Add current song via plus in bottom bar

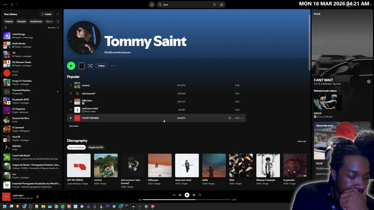click(x=37, y=197)
